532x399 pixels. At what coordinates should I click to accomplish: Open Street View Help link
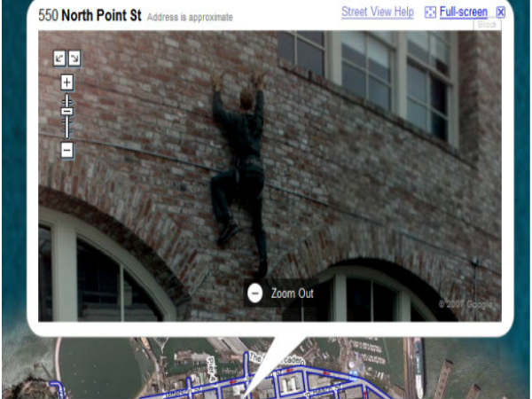[x=378, y=12]
